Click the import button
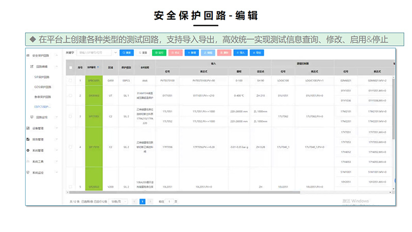 241,53
